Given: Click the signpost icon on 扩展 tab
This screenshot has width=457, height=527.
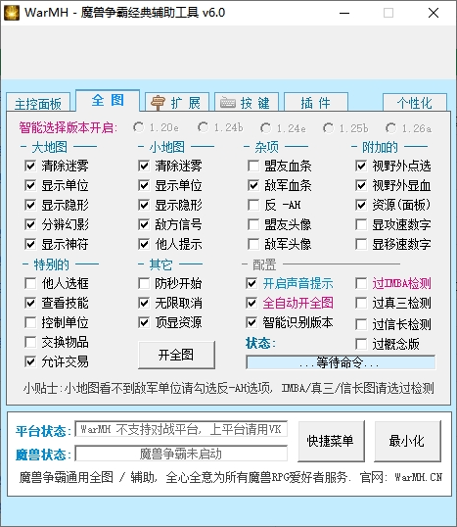Looking at the screenshot, I should point(158,103).
